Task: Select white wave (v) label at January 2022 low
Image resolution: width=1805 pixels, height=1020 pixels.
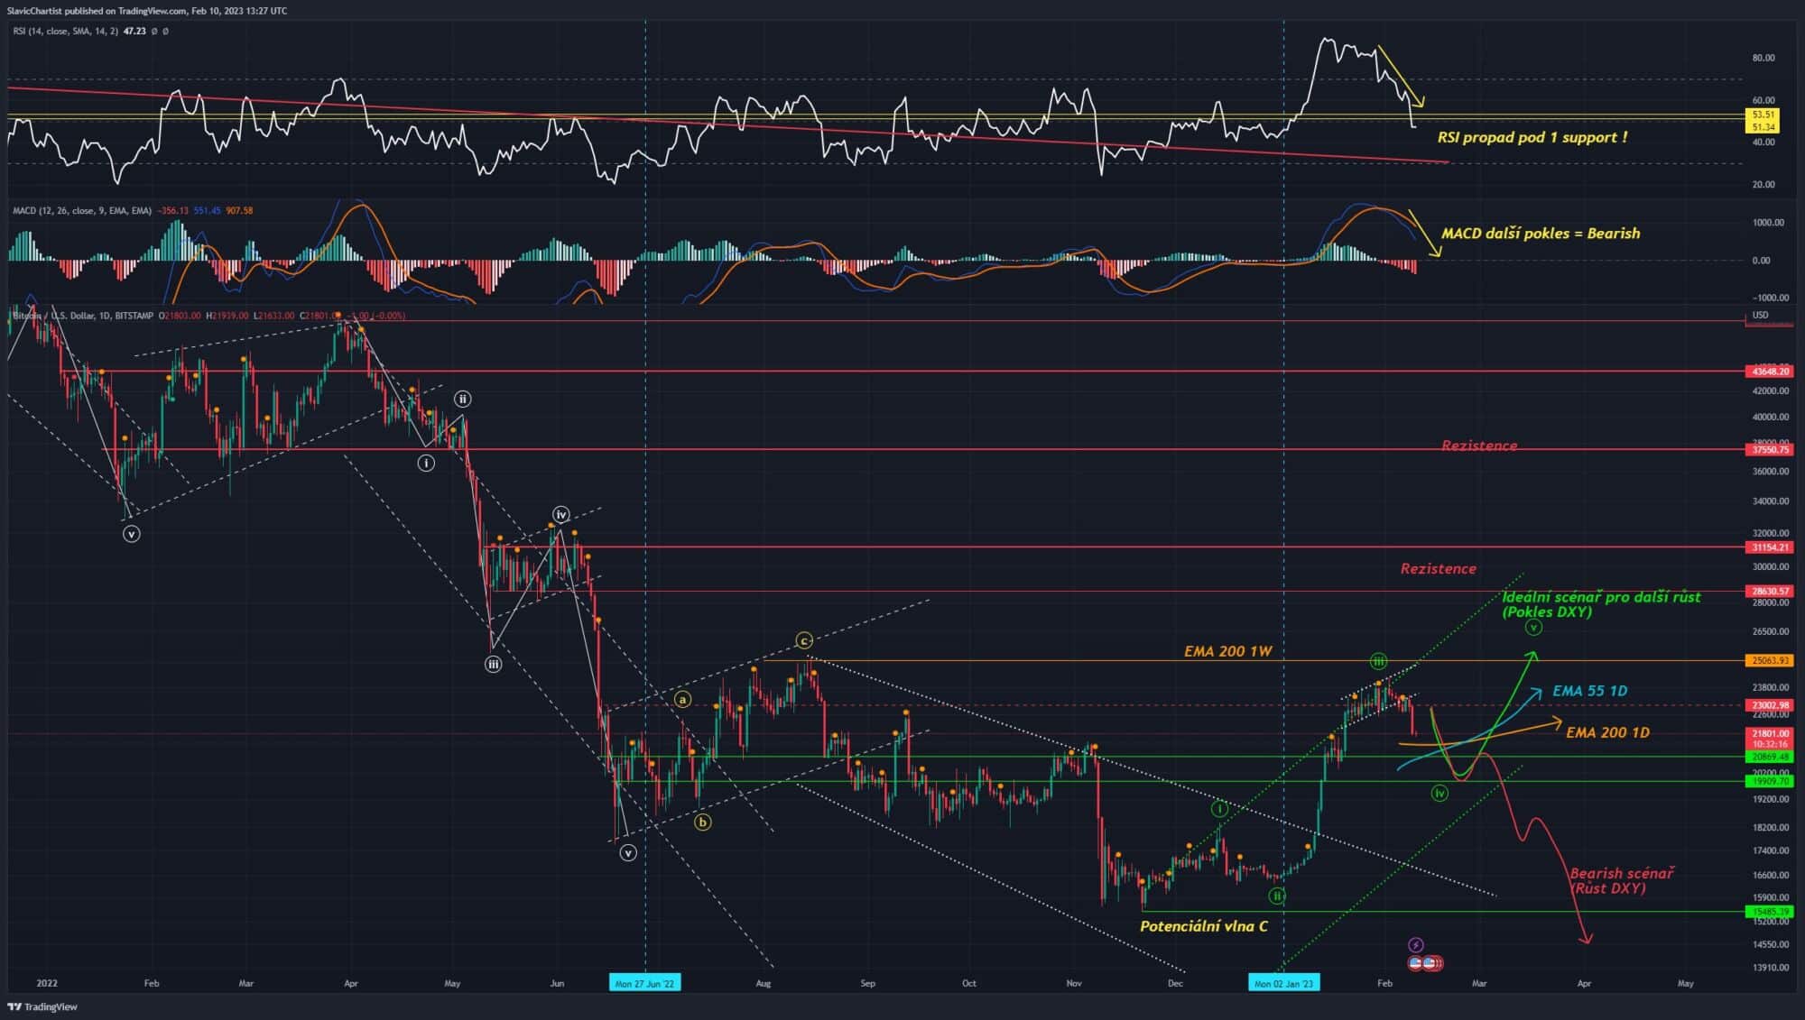Action: (x=132, y=534)
